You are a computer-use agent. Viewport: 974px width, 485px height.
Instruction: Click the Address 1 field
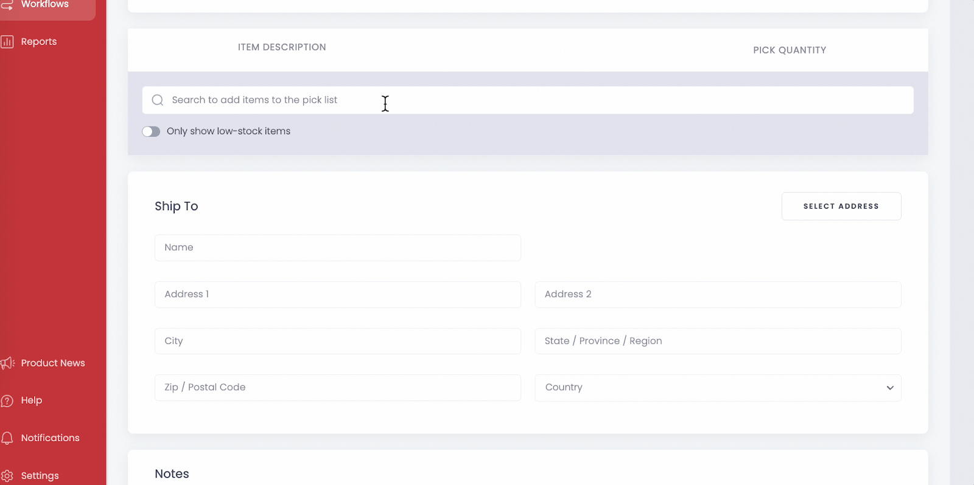click(x=338, y=294)
